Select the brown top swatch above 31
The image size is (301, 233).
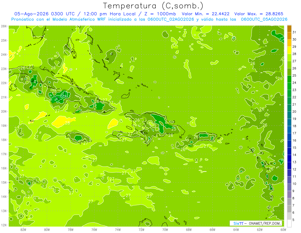click(x=289, y=29)
